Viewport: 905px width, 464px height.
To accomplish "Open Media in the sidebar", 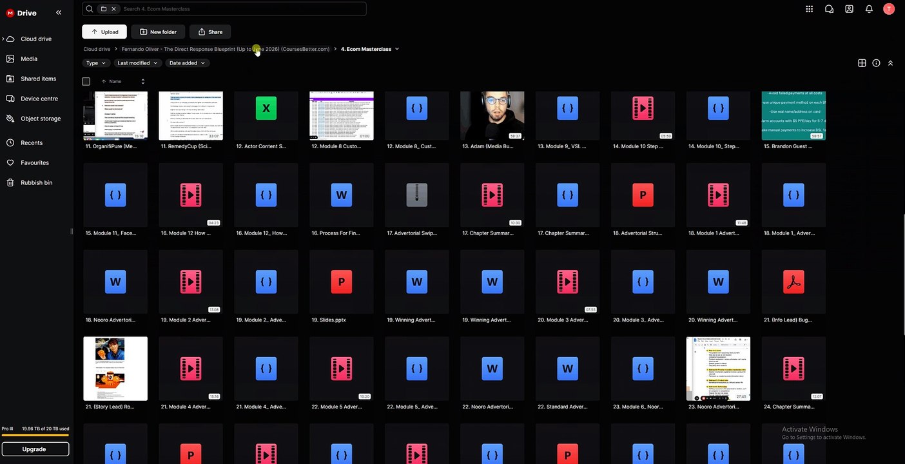I will 29,59.
